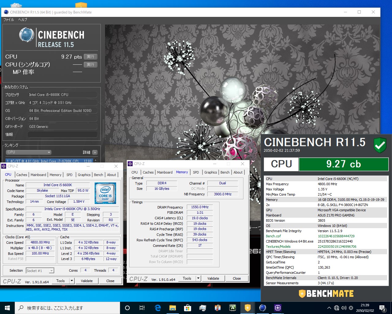Click the 情報 info field in Cinebench
This screenshot has width=392, height=314.
pos(63,135)
